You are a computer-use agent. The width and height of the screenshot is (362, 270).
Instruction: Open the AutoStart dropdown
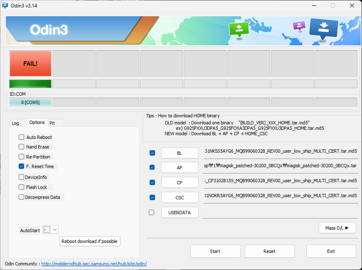[51, 230]
